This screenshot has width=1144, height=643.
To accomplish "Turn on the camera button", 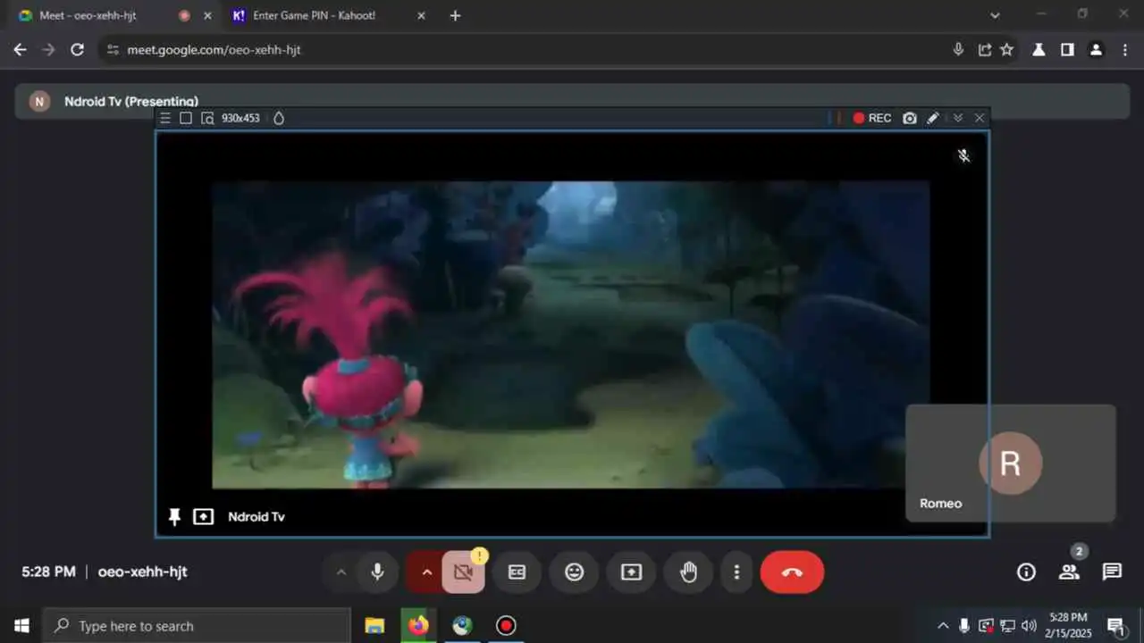I will [463, 572].
